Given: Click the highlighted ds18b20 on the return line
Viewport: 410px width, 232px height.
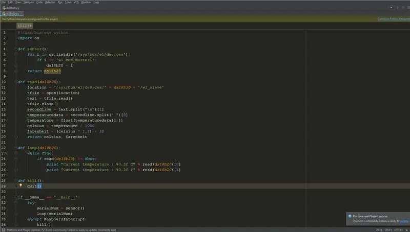Looking at the screenshot, I should (52, 71).
